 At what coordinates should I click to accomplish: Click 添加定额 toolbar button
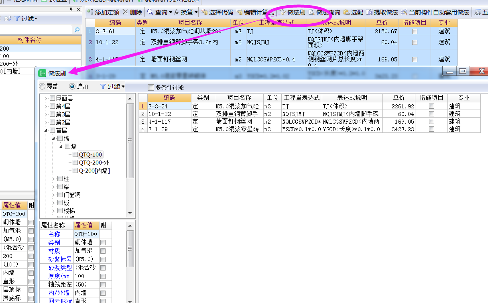(x=104, y=12)
